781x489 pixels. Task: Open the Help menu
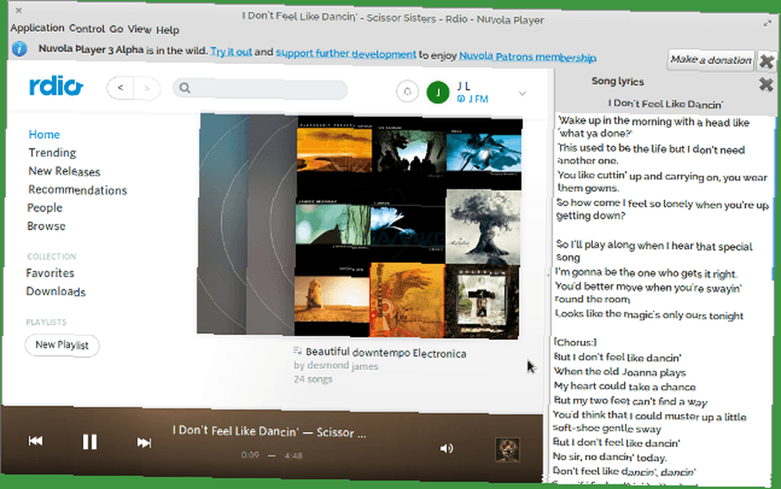point(167,30)
